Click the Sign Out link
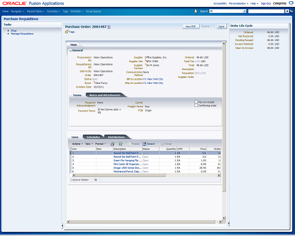Viewport: 295px width, 236px height. pyautogui.click(x=266, y=3)
